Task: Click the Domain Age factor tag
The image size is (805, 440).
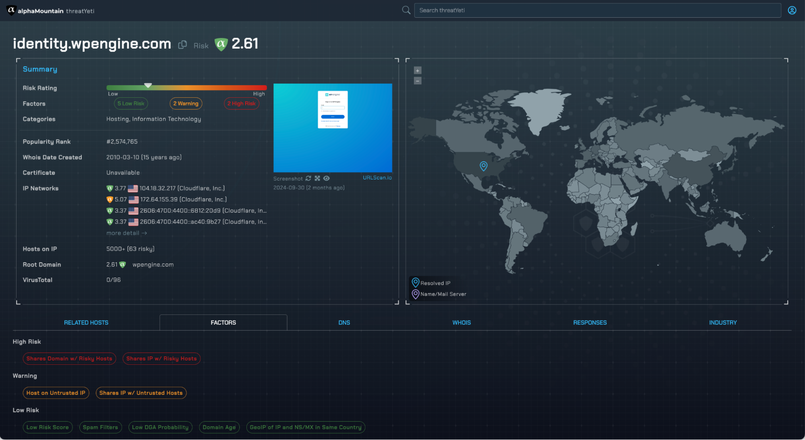Action: click(219, 427)
